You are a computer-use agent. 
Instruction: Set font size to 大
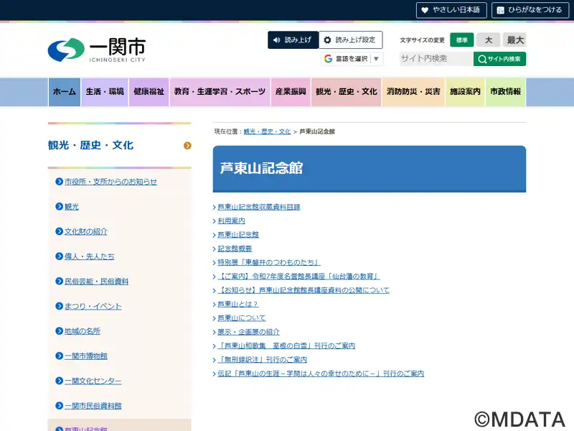point(488,40)
